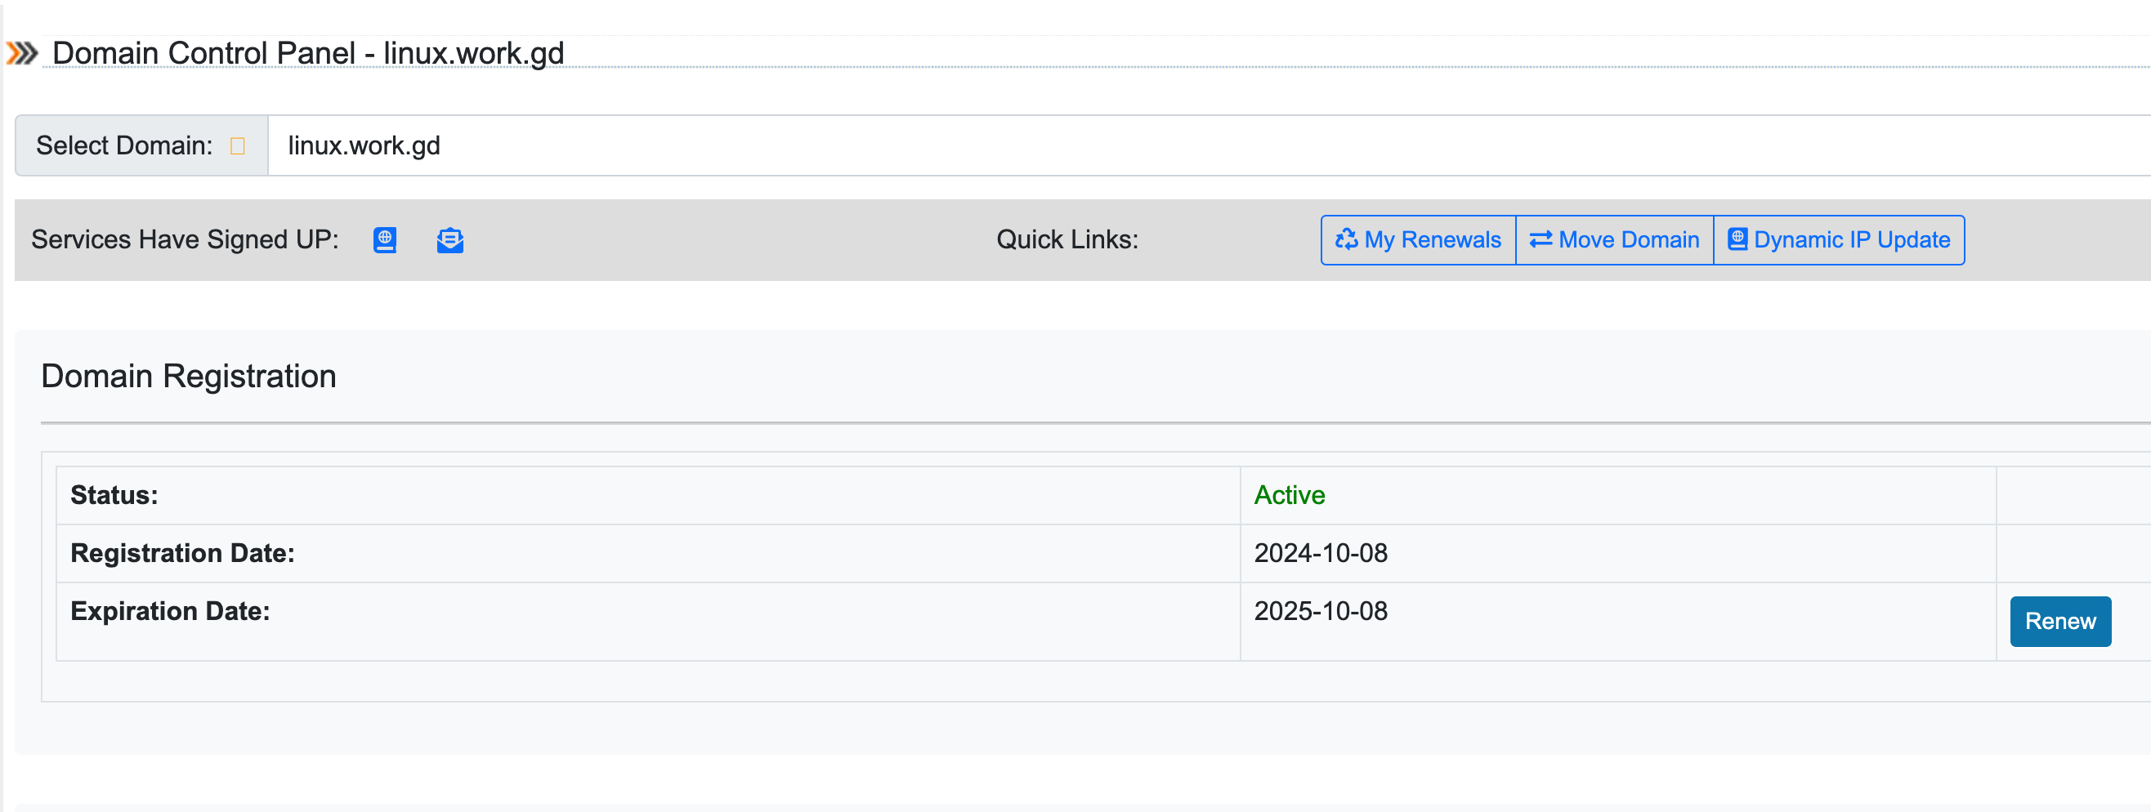This screenshot has height=812, width=2151.
Task: Open the Select Domain dropdown showing linux.work.gd
Action: [x=1209, y=146]
